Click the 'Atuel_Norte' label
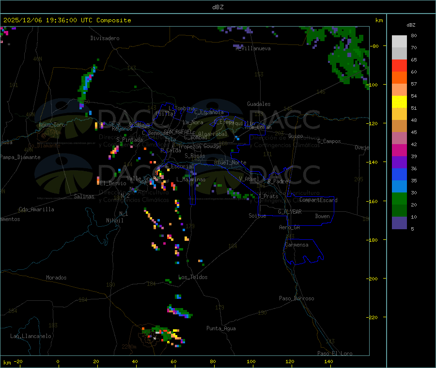This screenshot has width=436, height=368. click(230, 162)
